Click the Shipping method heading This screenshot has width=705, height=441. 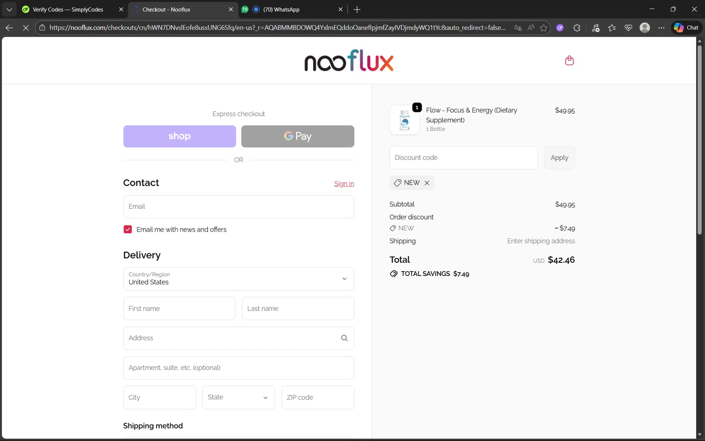point(153,425)
